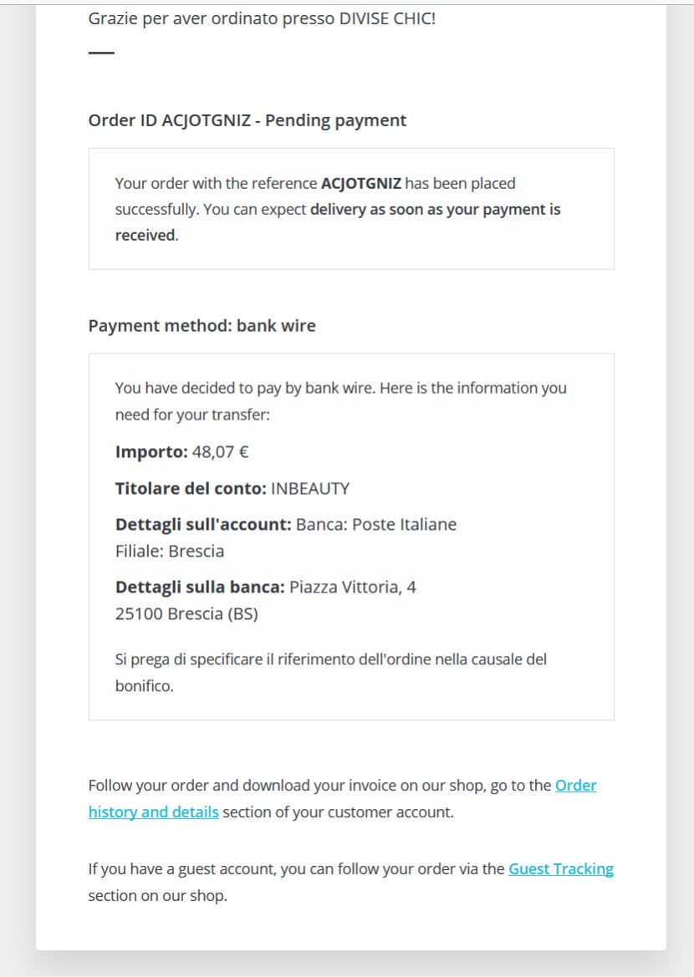Click the INBEAUTY account holder name

[x=310, y=489]
